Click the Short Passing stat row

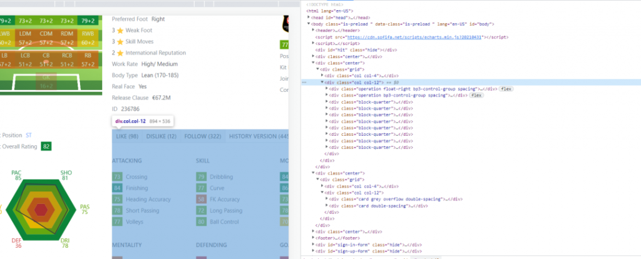136,210
